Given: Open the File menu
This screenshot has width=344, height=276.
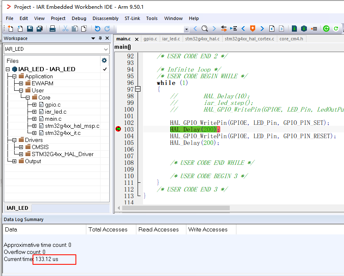Looking at the screenshot, I should pos(10,18).
